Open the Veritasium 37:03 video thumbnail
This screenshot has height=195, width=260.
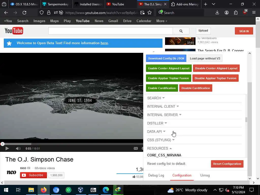click(180, 41)
